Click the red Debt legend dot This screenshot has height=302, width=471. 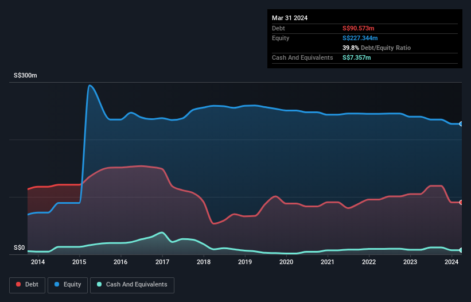point(18,284)
